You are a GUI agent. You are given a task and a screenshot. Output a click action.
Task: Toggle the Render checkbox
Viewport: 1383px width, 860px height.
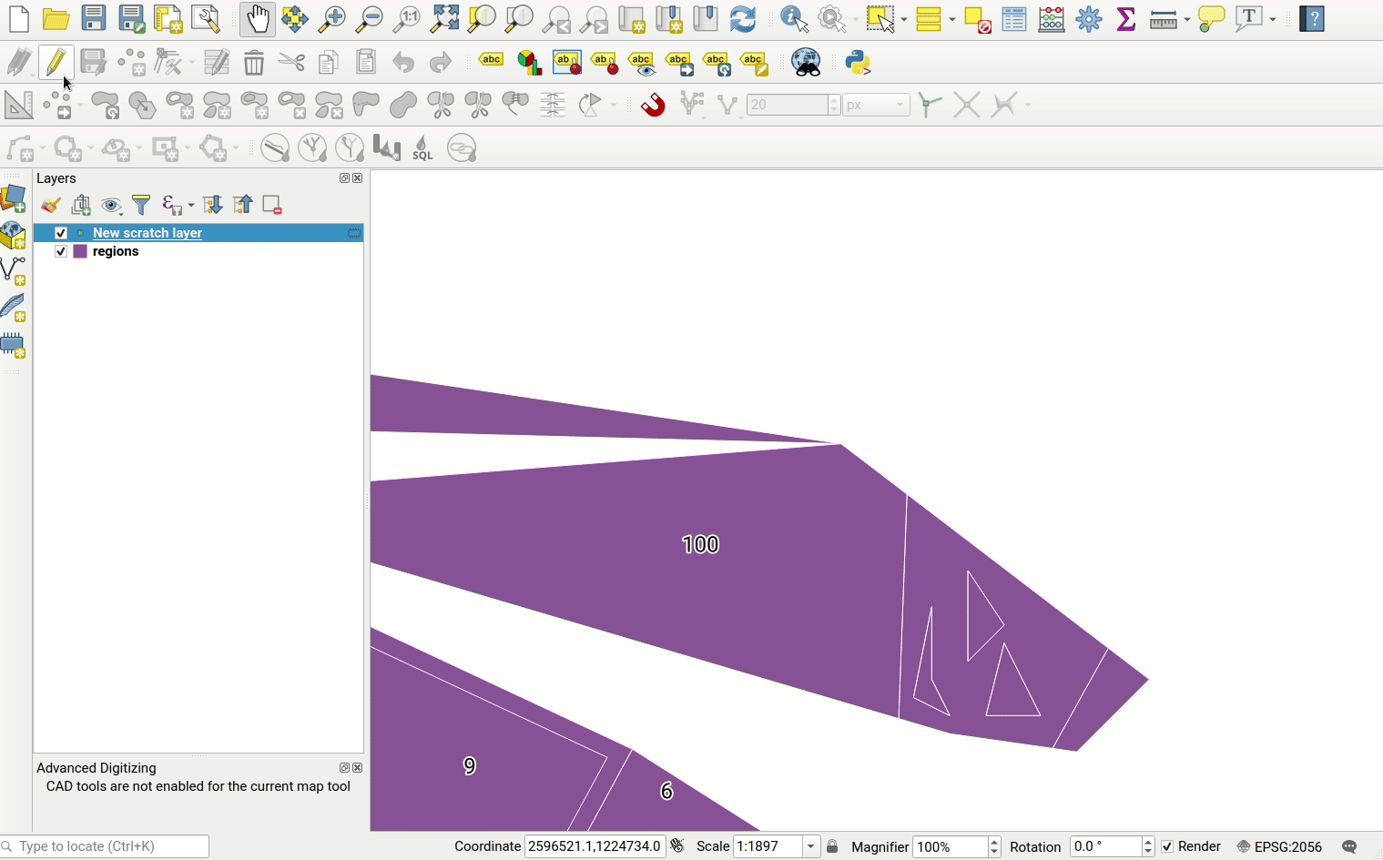(1168, 847)
